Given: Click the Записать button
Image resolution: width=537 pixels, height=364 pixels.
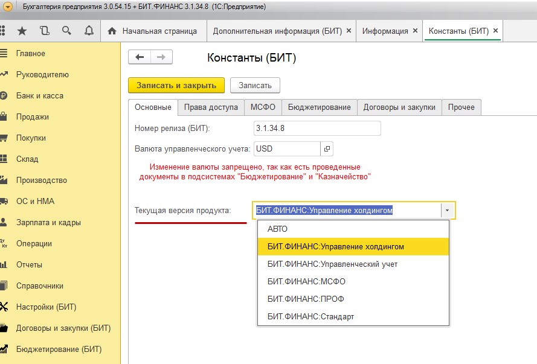Looking at the screenshot, I should pos(255,85).
